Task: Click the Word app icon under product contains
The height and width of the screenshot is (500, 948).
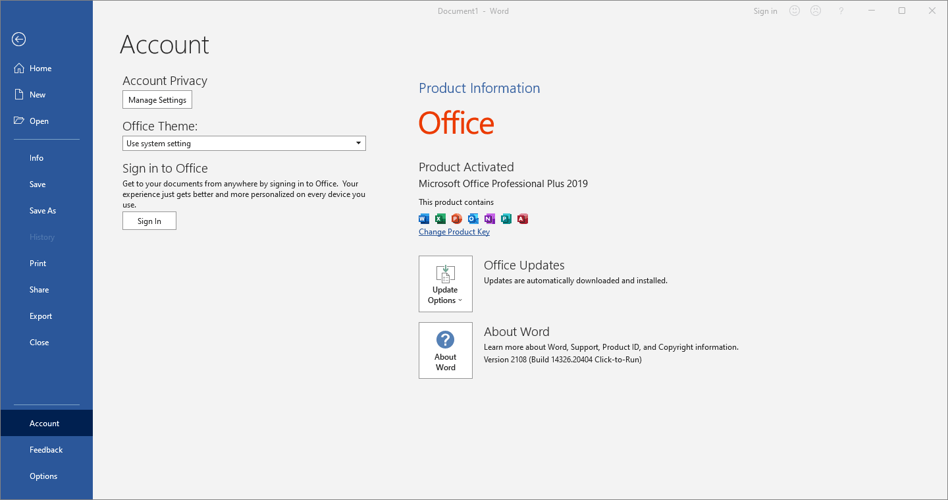Action: coord(424,219)
